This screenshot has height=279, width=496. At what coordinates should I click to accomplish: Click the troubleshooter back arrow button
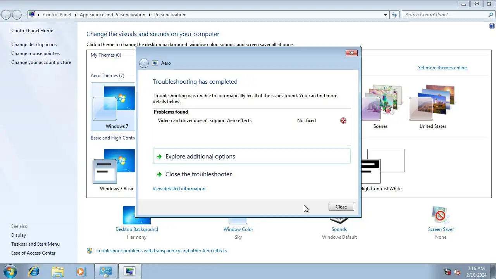[144, 63]
